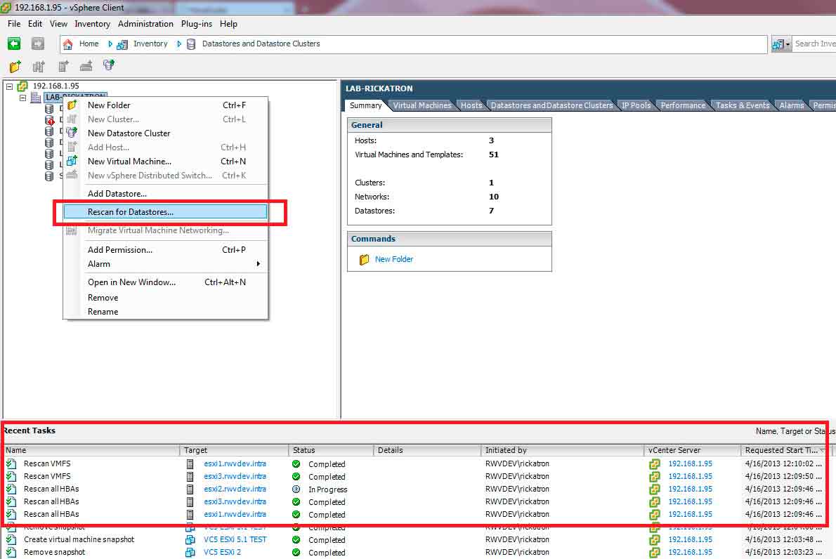836x559 pixels.
Task: Choose Rescan for Datastores menu entry
Action: click(x=165, y=212)
